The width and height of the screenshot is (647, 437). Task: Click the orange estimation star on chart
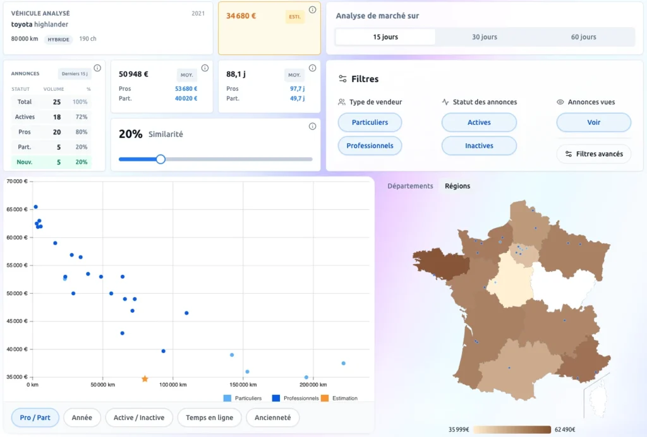[145, 379]
